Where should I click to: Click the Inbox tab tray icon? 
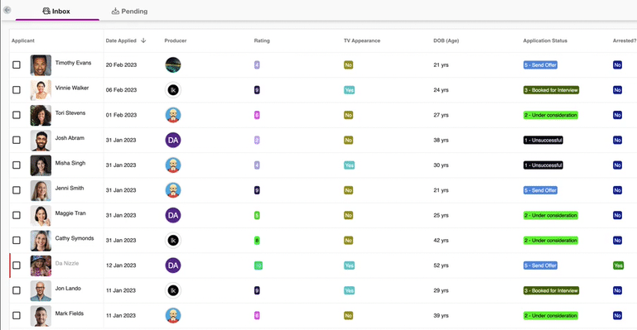click(46, 11)
